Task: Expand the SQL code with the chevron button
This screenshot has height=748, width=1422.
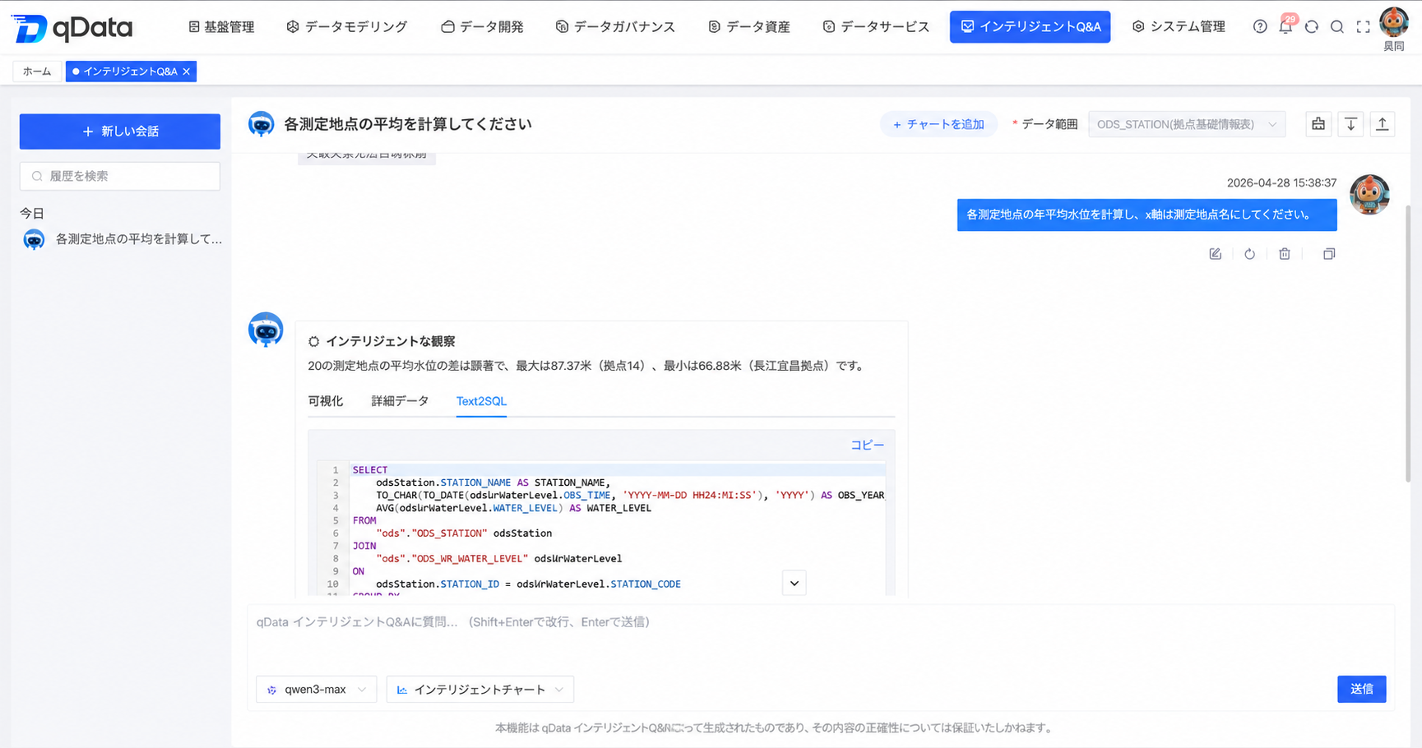Action: click(794, 584)
